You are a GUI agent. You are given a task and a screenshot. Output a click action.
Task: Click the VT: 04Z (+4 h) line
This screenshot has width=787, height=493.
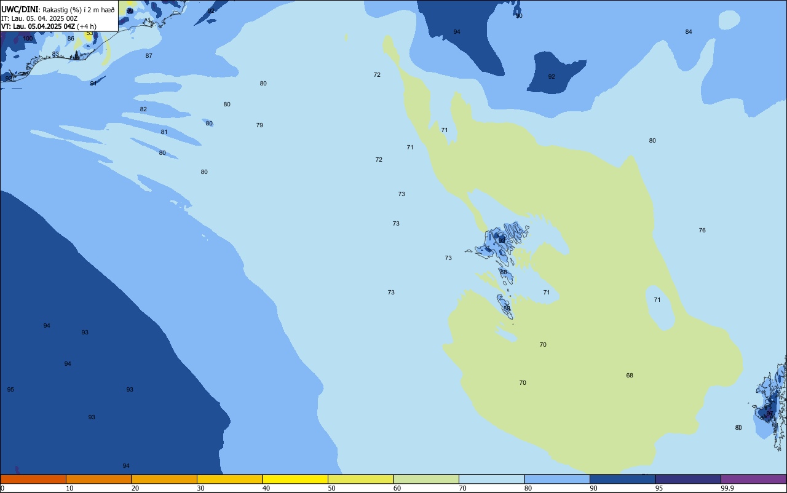(x=49, y=26)
